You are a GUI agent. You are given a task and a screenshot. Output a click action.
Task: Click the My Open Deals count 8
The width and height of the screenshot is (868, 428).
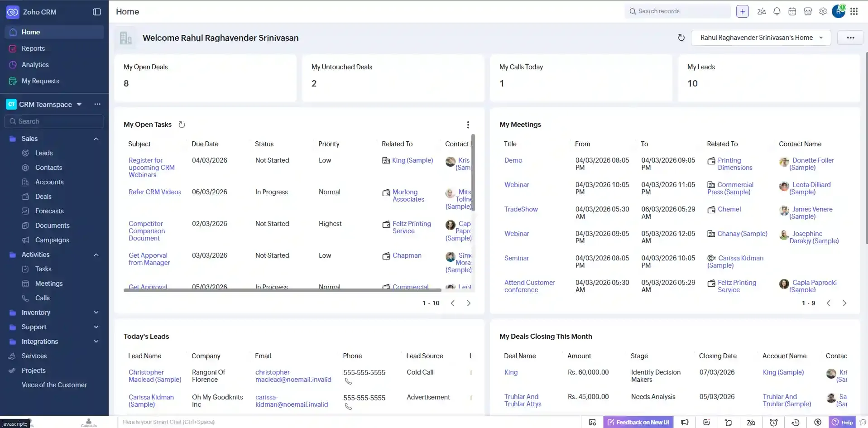tap(126, 83)
